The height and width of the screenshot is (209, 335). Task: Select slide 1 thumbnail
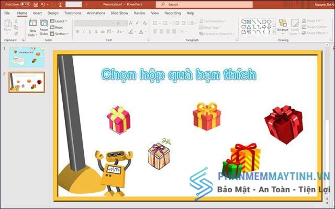point(27,57)
